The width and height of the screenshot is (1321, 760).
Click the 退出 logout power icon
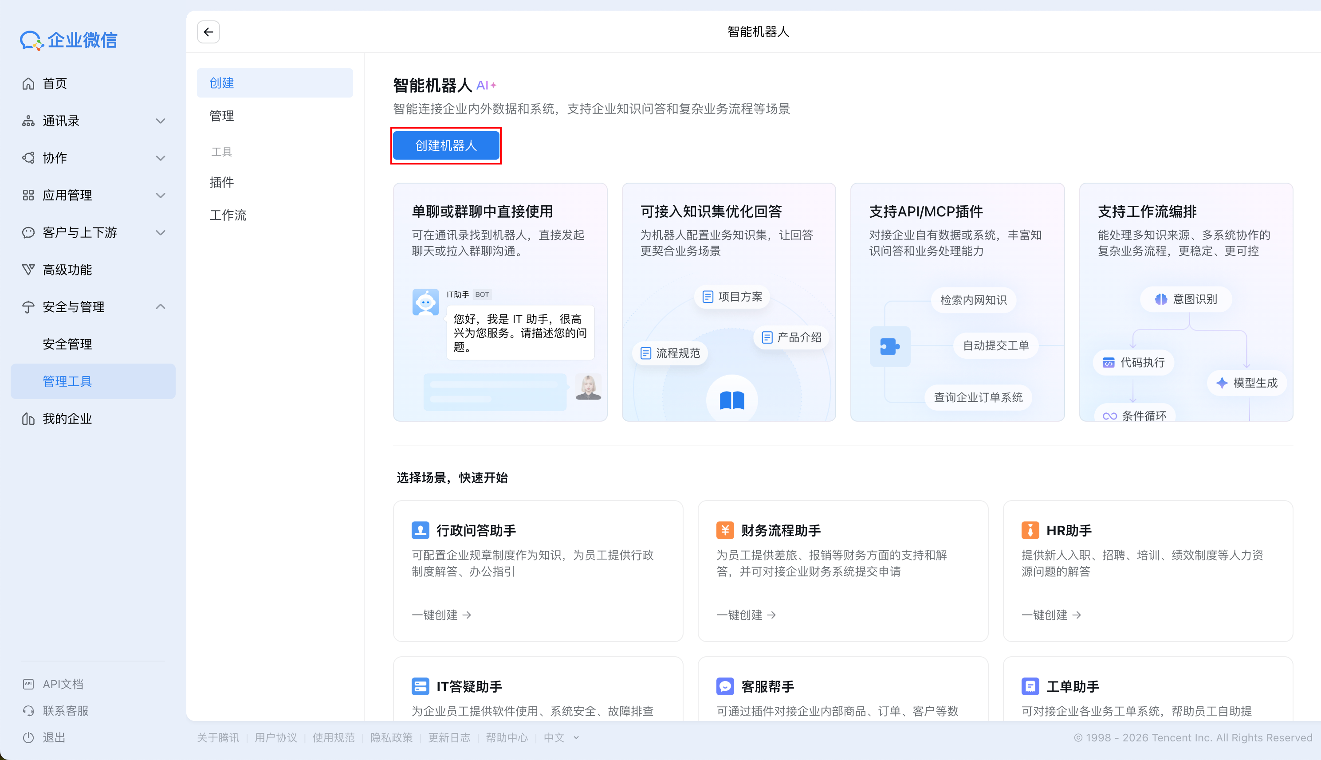[29, 737]
